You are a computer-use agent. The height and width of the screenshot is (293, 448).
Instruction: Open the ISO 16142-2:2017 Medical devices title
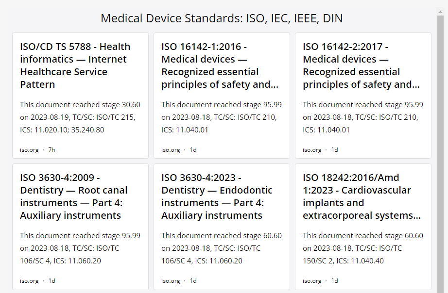coord(361,65)
